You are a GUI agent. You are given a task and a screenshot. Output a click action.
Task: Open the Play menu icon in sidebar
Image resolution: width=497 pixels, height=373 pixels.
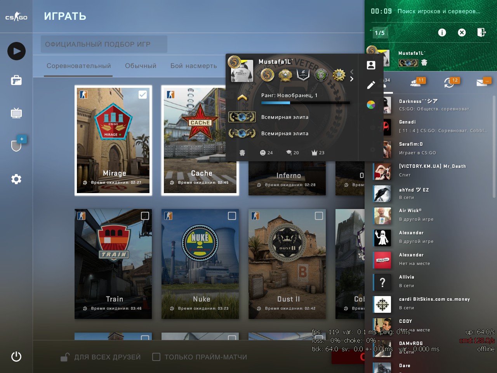pos(16,51)
